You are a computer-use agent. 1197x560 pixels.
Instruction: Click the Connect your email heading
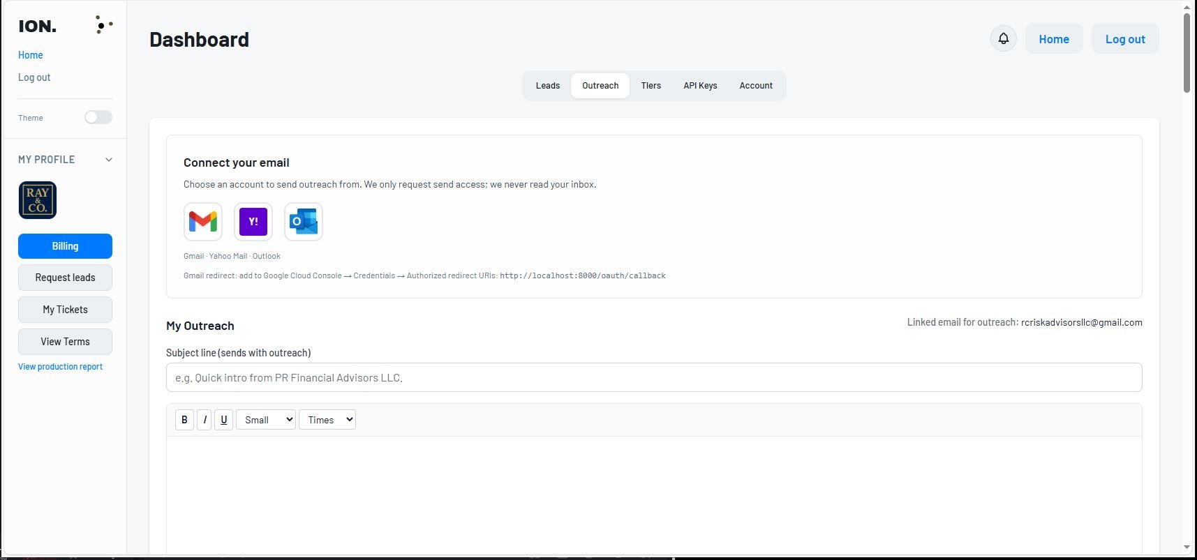tap(237, 162)
